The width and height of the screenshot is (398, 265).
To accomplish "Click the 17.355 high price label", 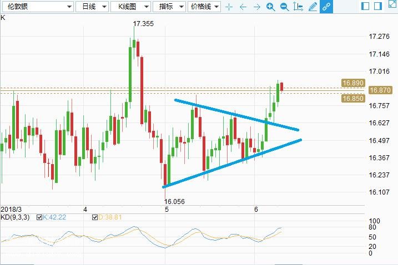I will (x=143, y=24).
